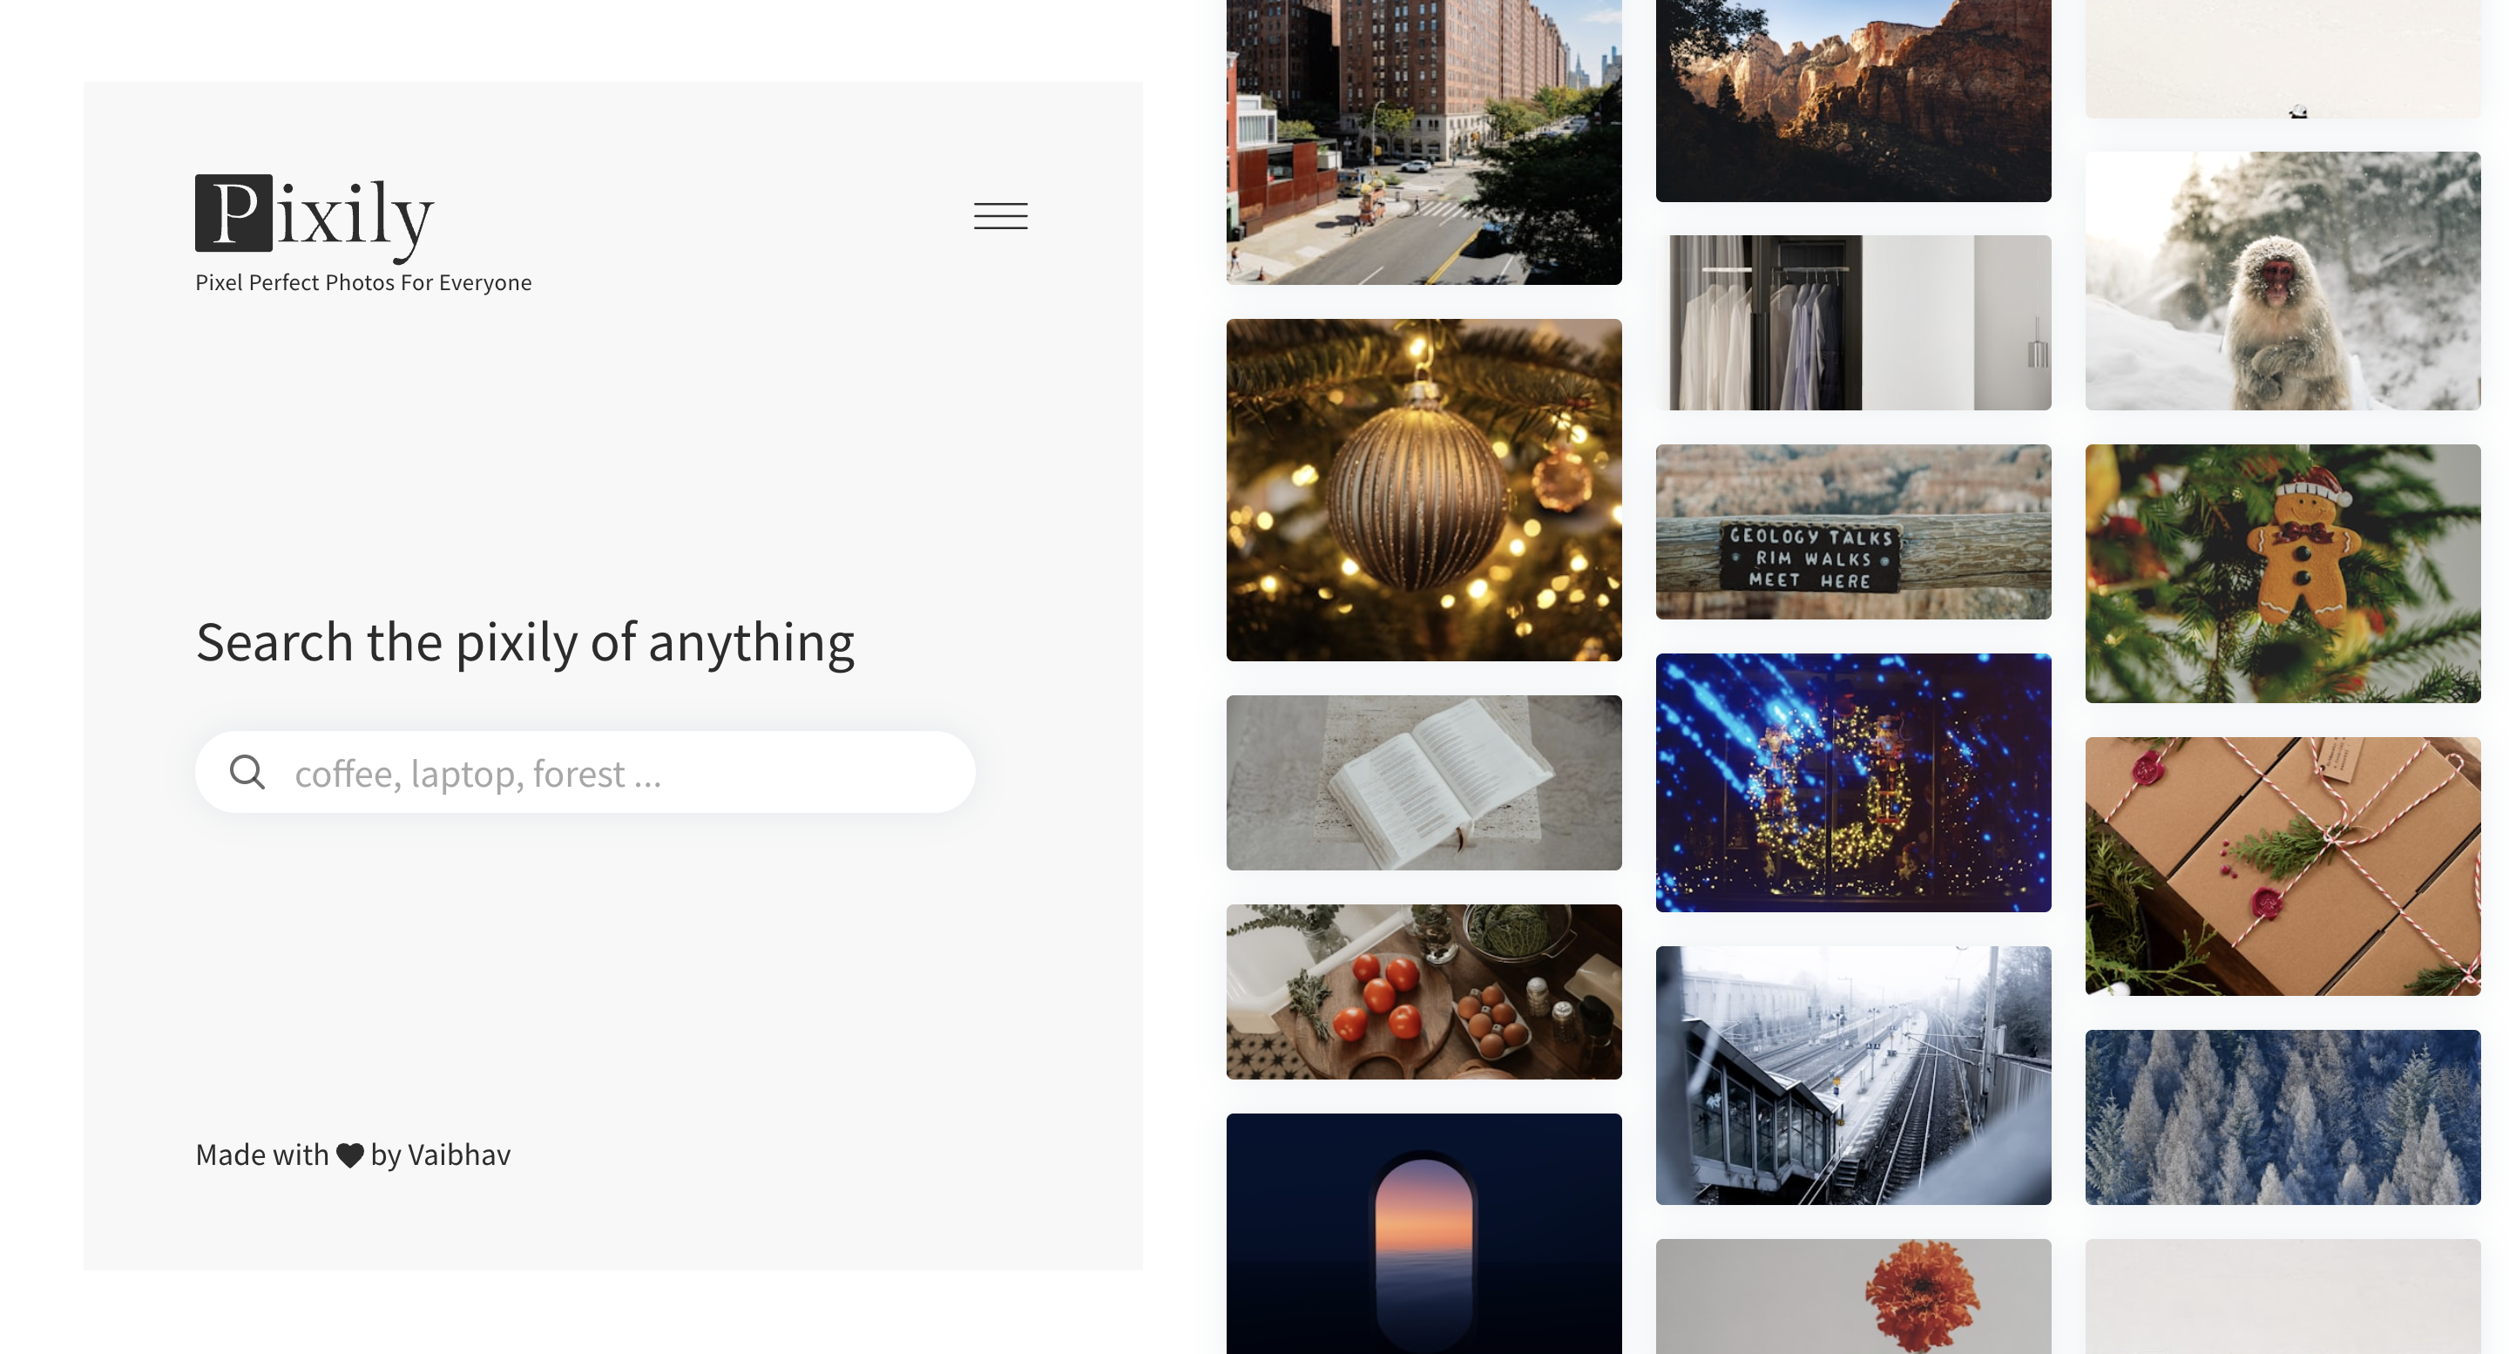Viewport: 2509px width, 1354px height.
Task: Focus the coffee, laptop, forest search field
Action: coord(585,773)
